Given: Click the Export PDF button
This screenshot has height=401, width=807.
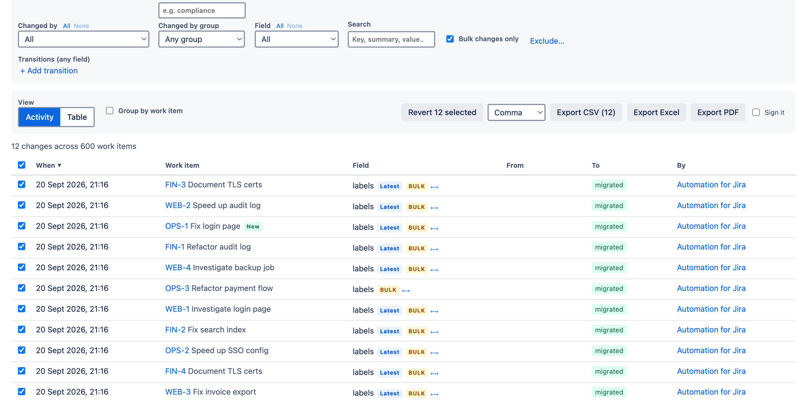Looking at the screenshot, I should tap(718, 112).
